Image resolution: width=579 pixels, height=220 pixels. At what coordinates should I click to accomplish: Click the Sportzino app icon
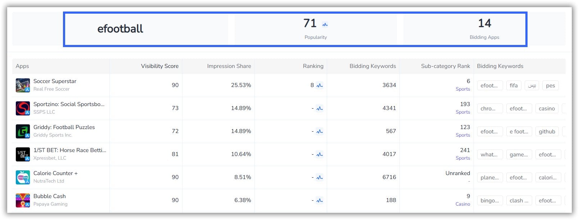[23, 109]
